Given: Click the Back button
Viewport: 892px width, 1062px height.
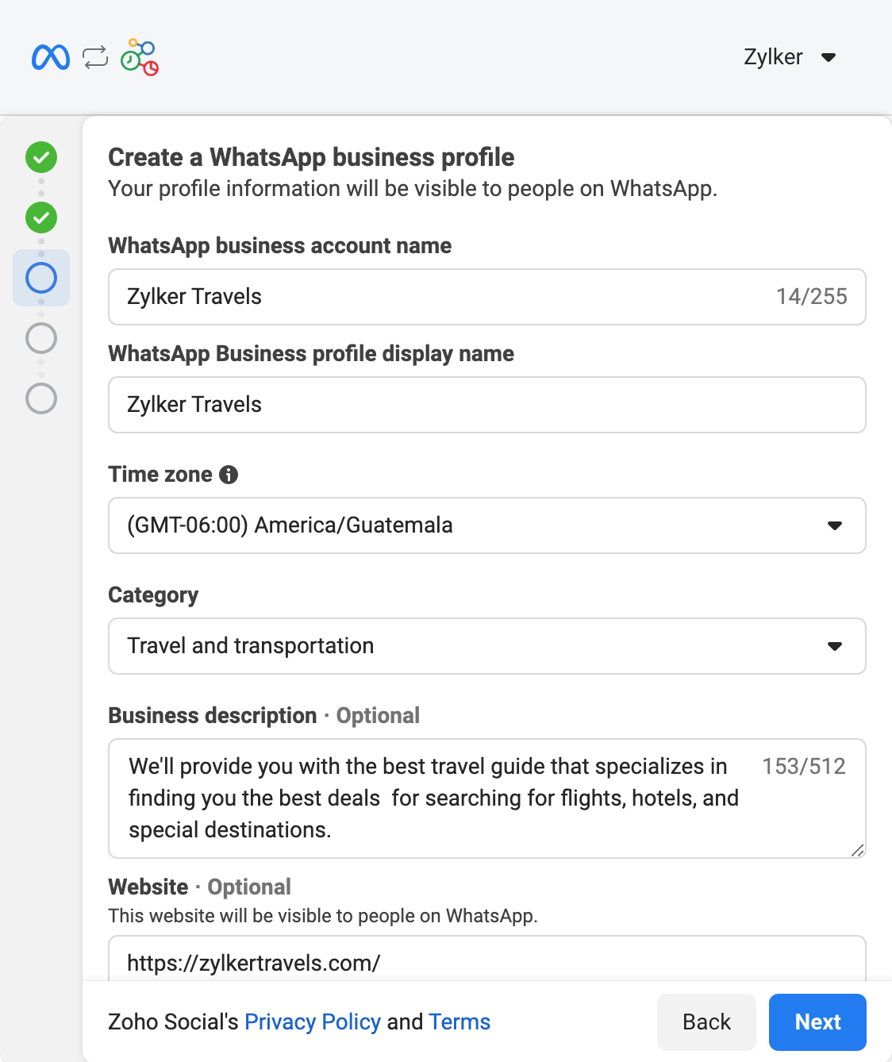Looking at the screenshot, I should 706,1022.
